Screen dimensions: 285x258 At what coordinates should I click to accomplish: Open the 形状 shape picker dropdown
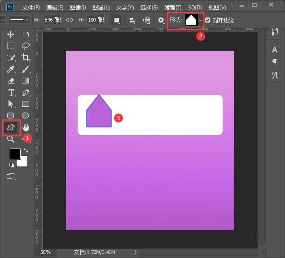[x=201, y=20]
